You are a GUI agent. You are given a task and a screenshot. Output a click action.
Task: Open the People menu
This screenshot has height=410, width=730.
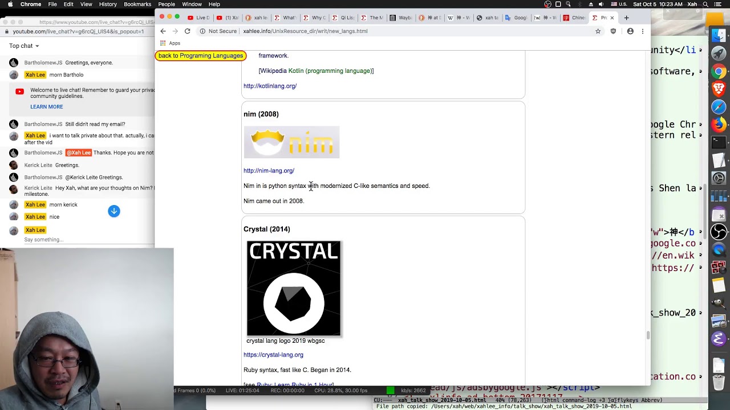tap(167, 4)
